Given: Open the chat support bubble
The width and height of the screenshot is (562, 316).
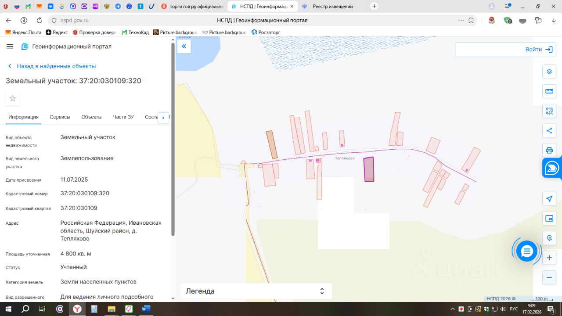Looking at the screenshot, I should (x=527, y=251).
